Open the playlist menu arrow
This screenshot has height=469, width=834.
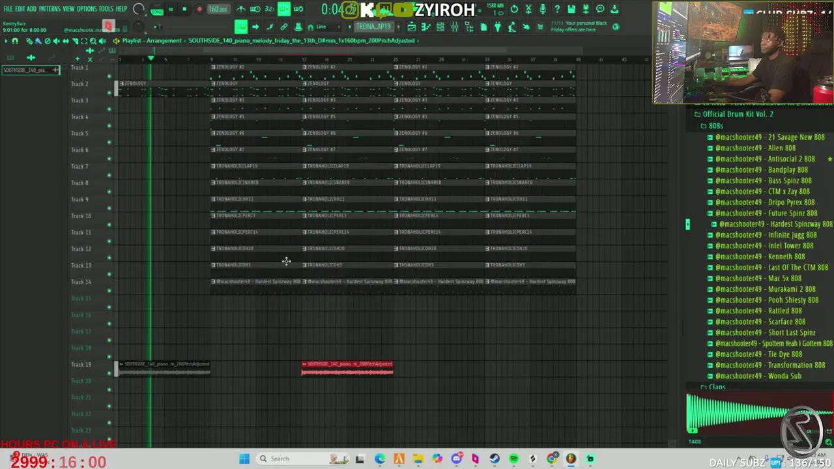5,41
